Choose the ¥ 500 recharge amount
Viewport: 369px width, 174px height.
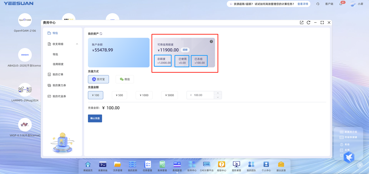click(119, 95)
